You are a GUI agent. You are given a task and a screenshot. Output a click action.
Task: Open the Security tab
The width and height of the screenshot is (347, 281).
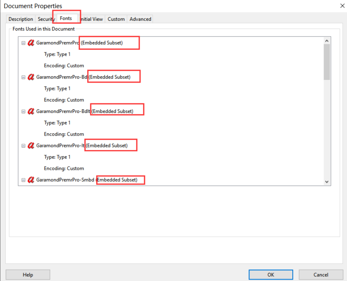click(45, 19)
